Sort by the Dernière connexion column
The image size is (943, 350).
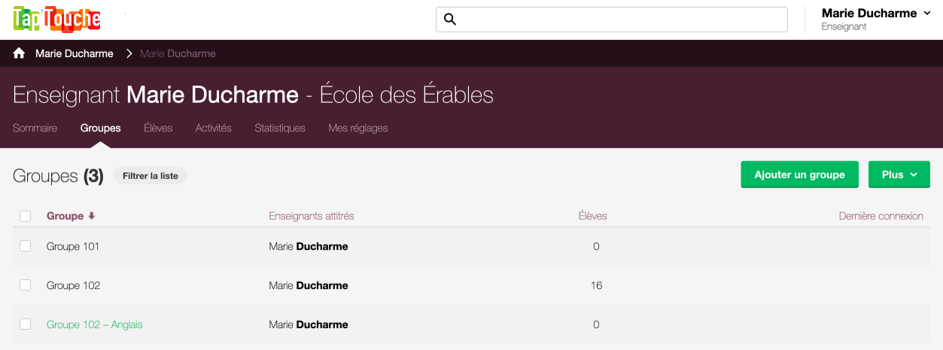[x=881, y=216]
